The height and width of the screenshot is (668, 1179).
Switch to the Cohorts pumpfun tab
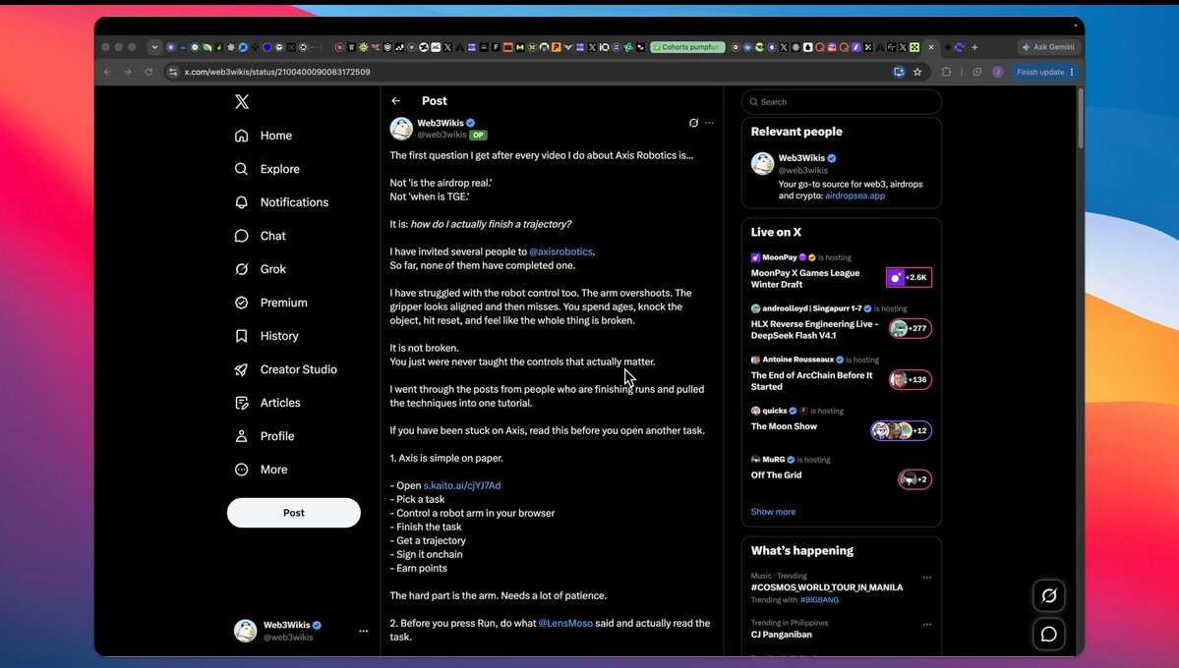(687, 46)
